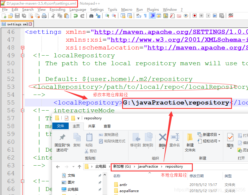This screenshot has width=248, height=195.
Task: Collapse the fold marker at line 65
Action: click(x=22, y=181)
